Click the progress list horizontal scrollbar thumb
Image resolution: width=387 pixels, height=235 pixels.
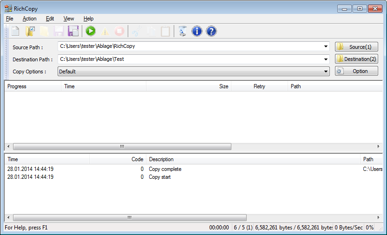122,146
